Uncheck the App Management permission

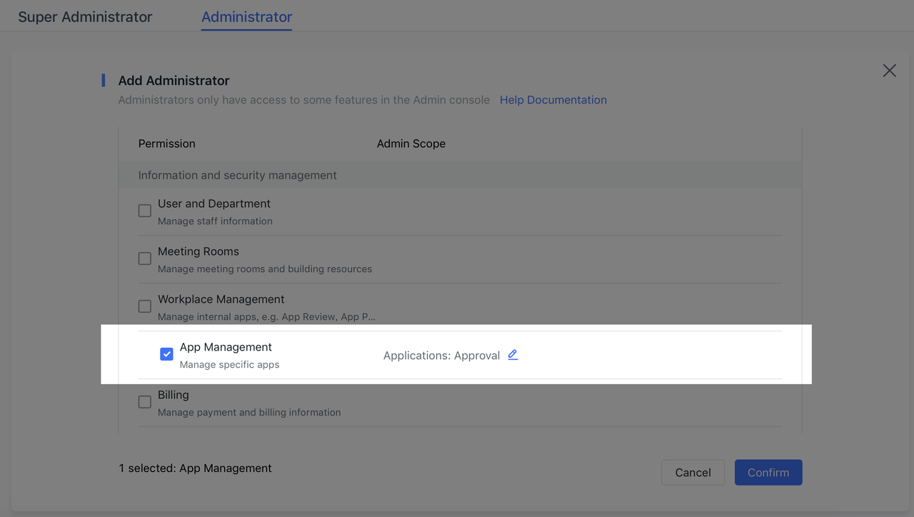(x=166, y=353)
